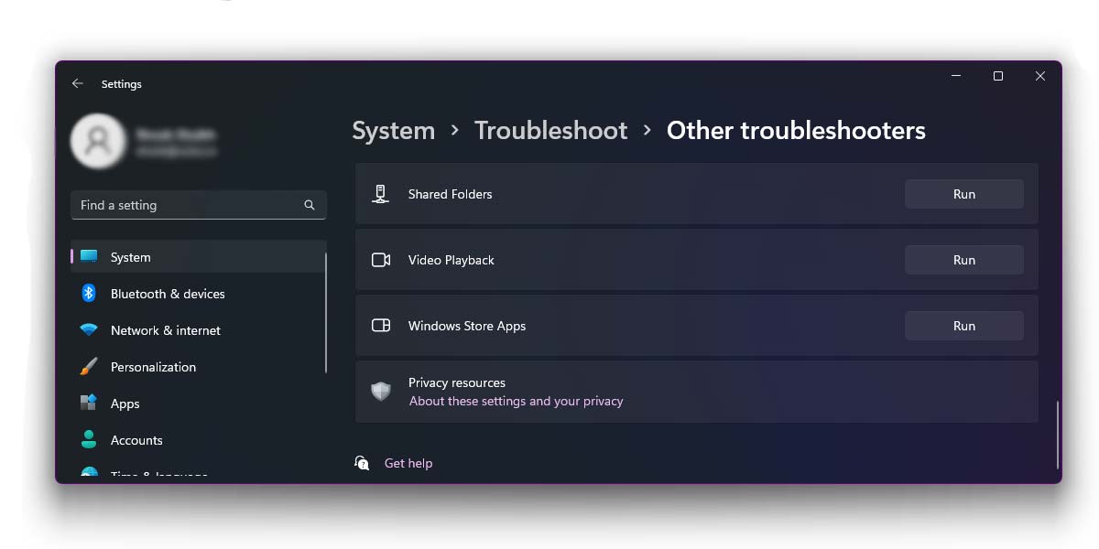1099x549 pixels.
Task: Open System from the sidebar
Action: click(x=199, y=257)
